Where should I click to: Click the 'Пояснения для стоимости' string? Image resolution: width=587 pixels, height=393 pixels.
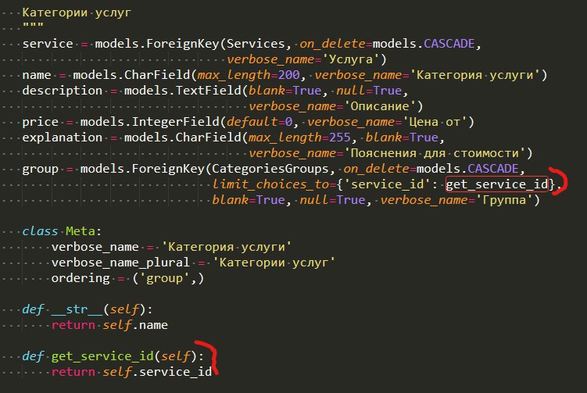pos(435,153)
